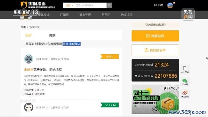Click the first complaint's description paragraph
The image size is (208, 117).
(x=71, y=80)
